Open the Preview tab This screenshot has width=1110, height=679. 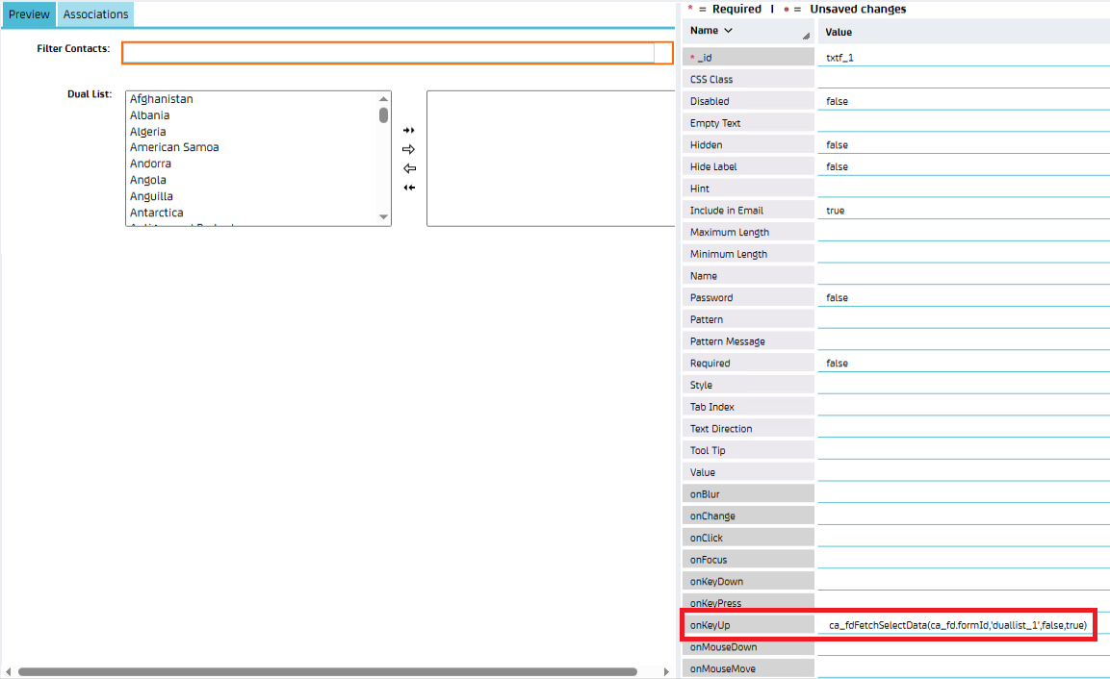pos(29,14)
